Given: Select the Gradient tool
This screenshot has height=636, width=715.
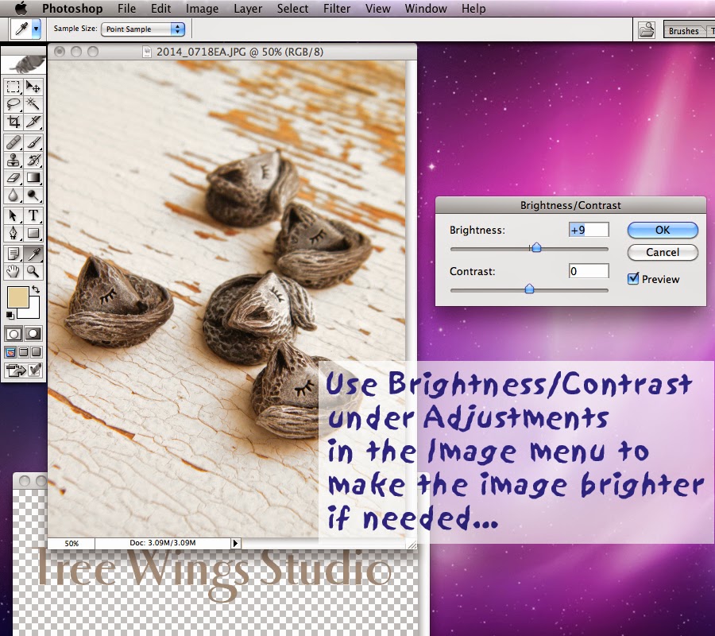Looking at the screenshot, I should [x=33, y=177].
